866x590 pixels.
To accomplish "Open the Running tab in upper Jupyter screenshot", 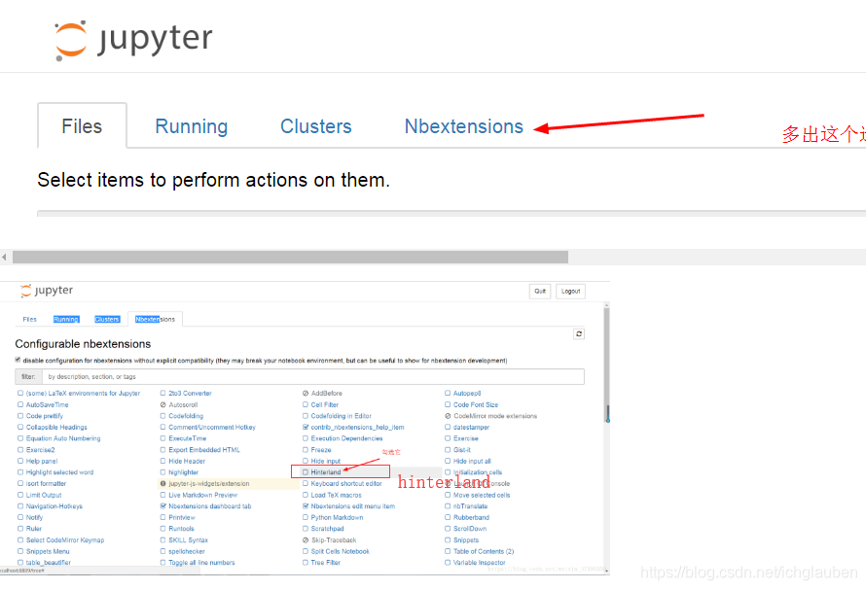I will tap(191, 126).
